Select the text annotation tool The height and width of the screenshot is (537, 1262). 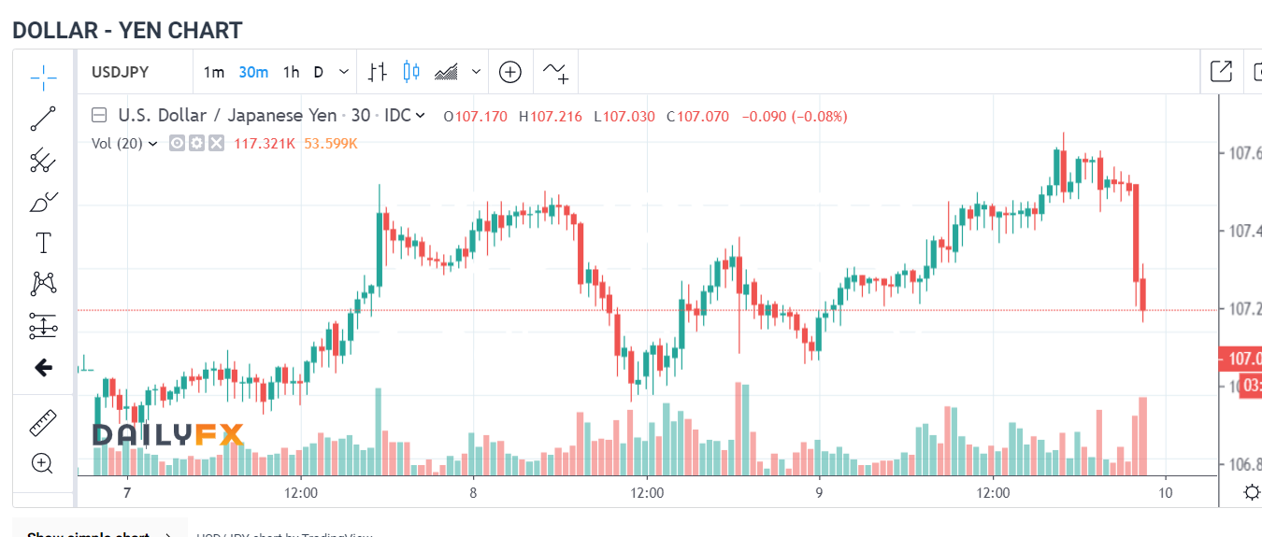(x=43, y=243)
